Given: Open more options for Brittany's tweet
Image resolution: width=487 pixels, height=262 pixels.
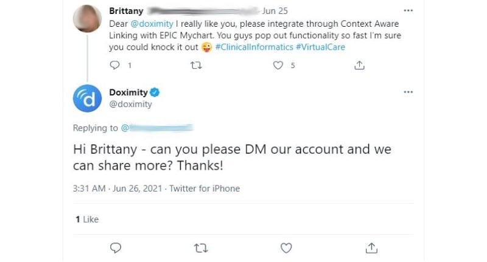Looking at the screenshot, I should click(x=408, y=10).
